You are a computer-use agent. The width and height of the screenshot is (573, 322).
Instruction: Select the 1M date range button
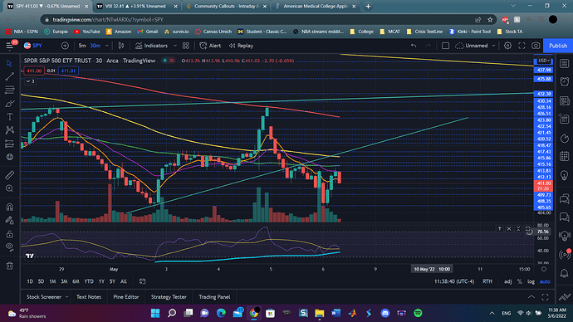coord(52,281)
